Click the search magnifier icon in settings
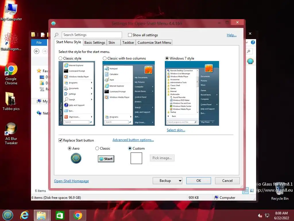 click(x=57, y=35)
